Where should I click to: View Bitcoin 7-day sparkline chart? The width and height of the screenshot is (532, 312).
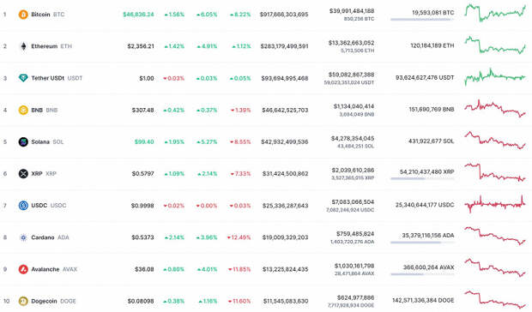(495, 13)
